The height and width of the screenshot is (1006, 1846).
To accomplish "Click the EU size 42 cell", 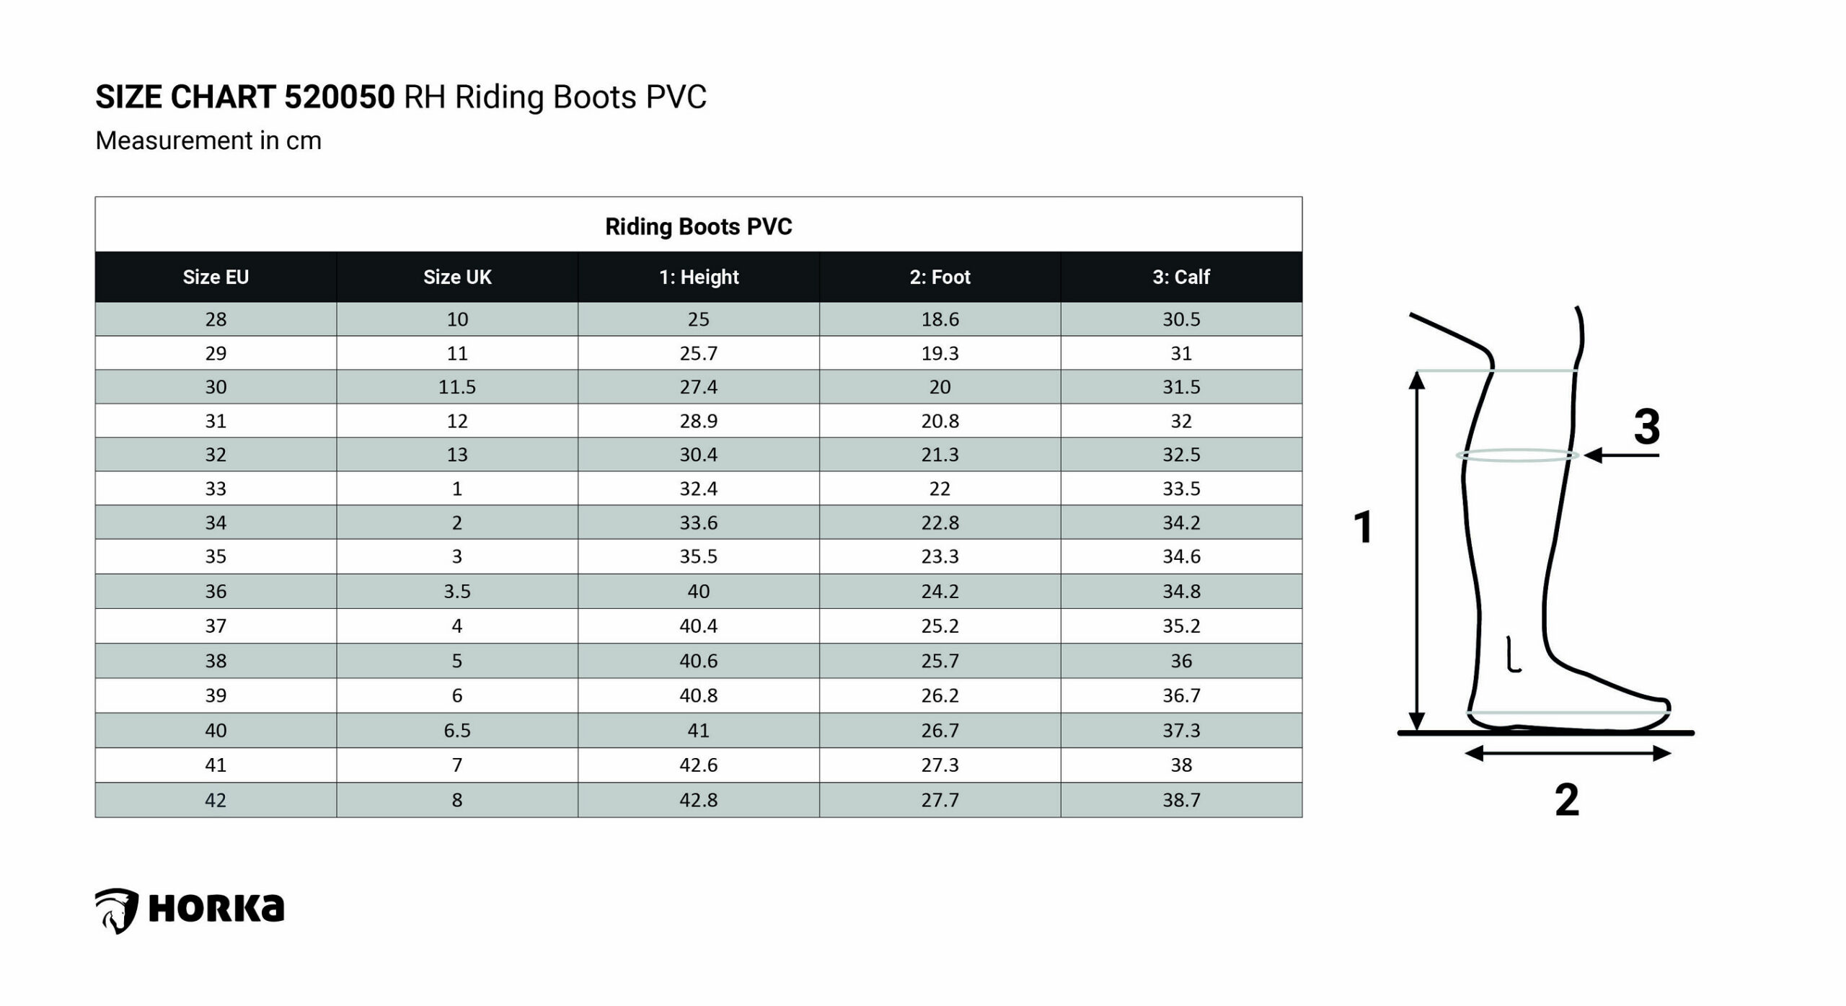I will click(216, 800).
